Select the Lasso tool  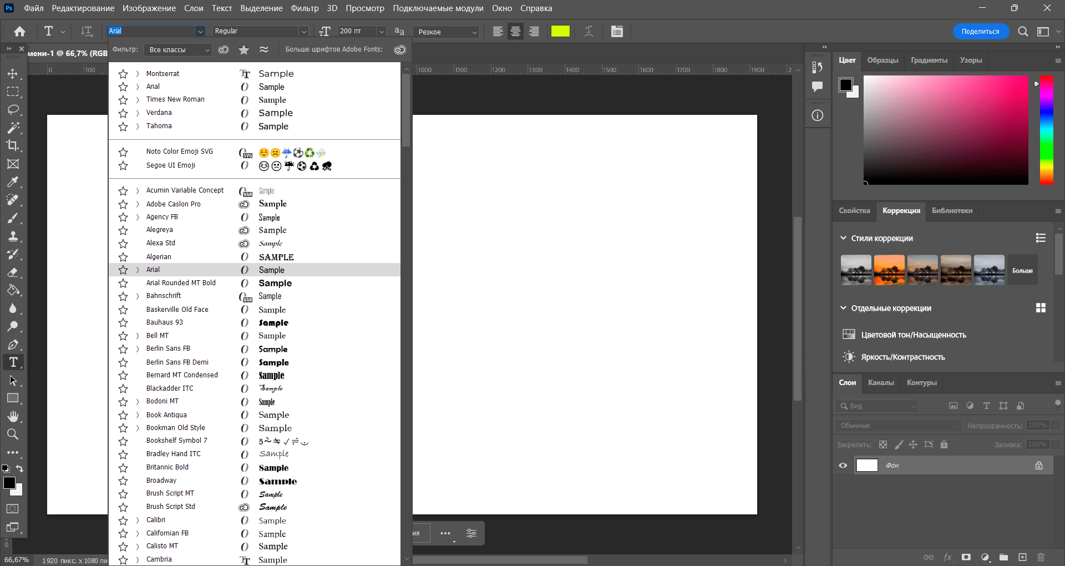click(x=13, y=109)
